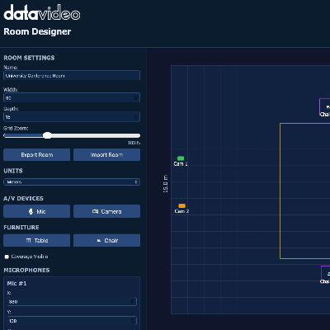
Task: Open the Units dropdown set to Meters
Action: [72, 182]
